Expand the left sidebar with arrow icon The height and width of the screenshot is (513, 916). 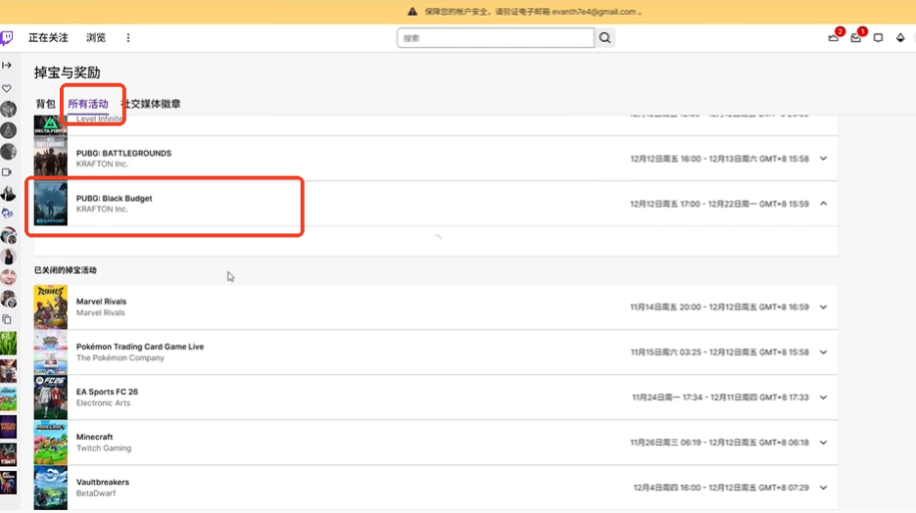pos(7,66)
